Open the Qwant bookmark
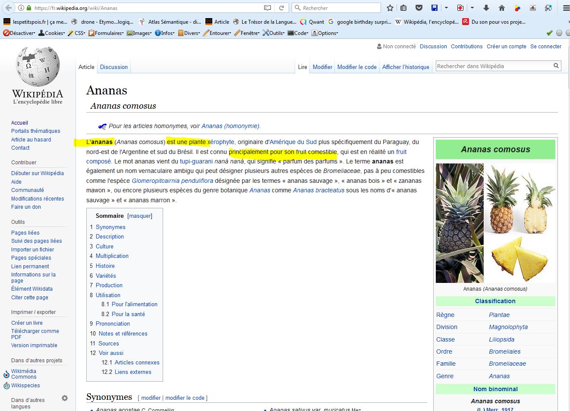This screenshot has height=411, width=570. point(312,22)
